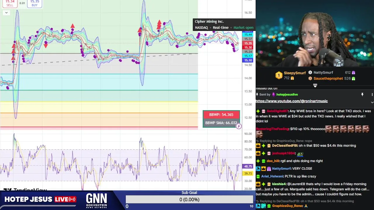The width and height of the screenshot is (374, 210).
Task: Click the green star badge beside doc_hill
Action: pos(258,161)
